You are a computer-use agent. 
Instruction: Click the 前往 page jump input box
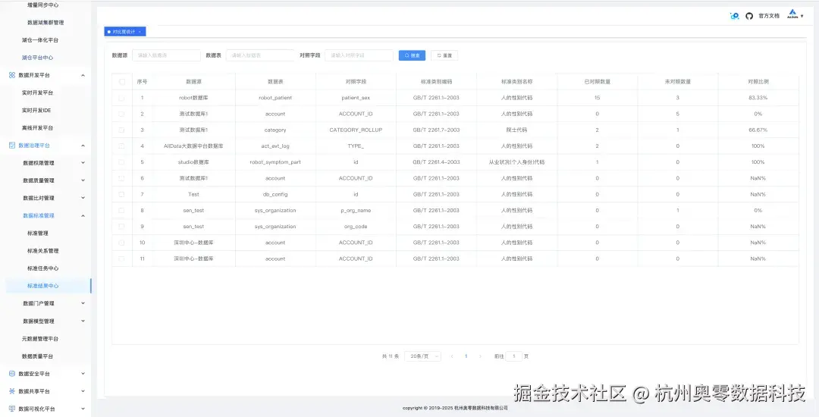[514, 356]
